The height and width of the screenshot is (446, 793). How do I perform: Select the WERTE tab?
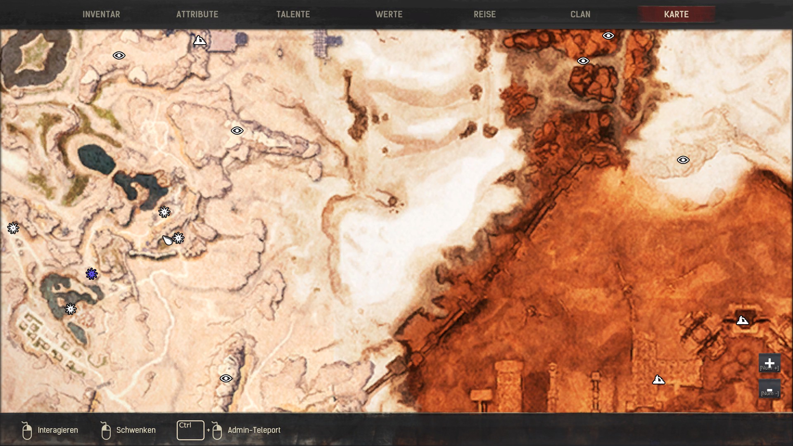point(389,14)
